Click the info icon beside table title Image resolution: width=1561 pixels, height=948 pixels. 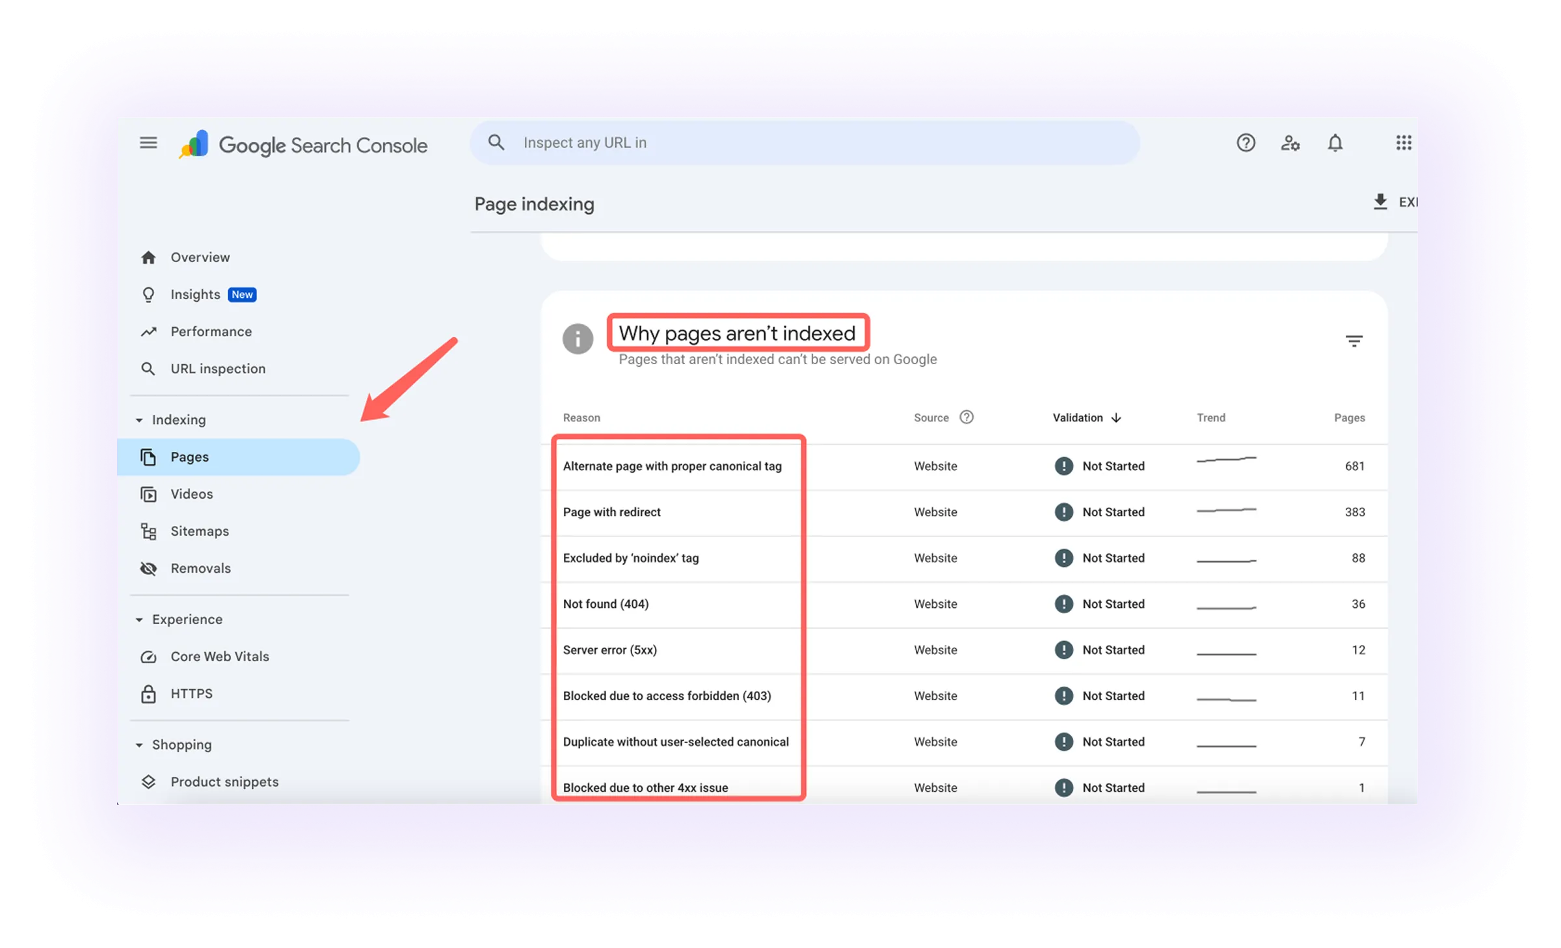(578, 339)
